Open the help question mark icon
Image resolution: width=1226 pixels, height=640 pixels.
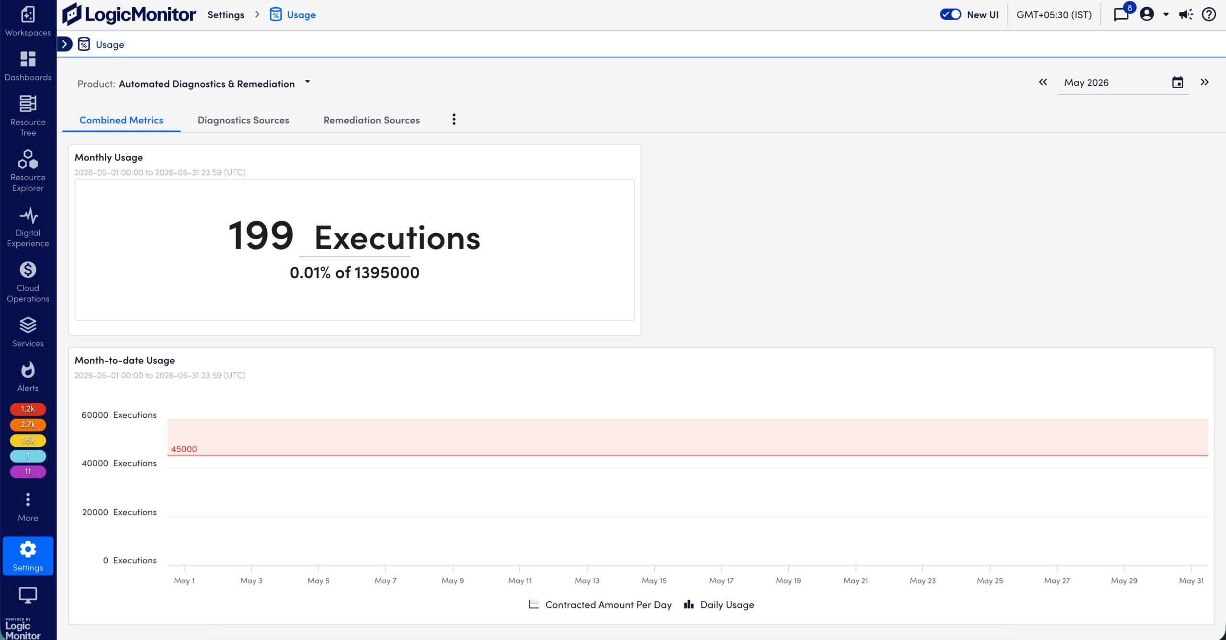[1209, 14]
